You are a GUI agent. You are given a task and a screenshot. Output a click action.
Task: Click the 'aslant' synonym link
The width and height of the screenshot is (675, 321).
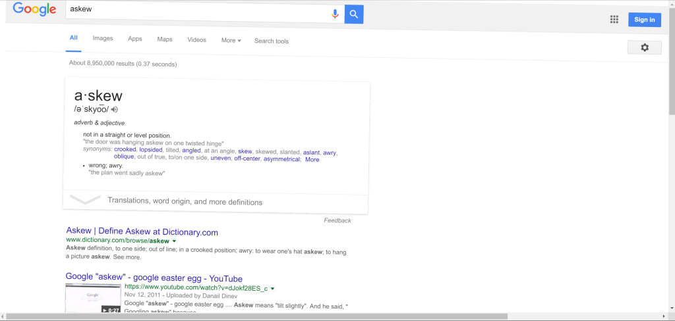coord(312,153)
